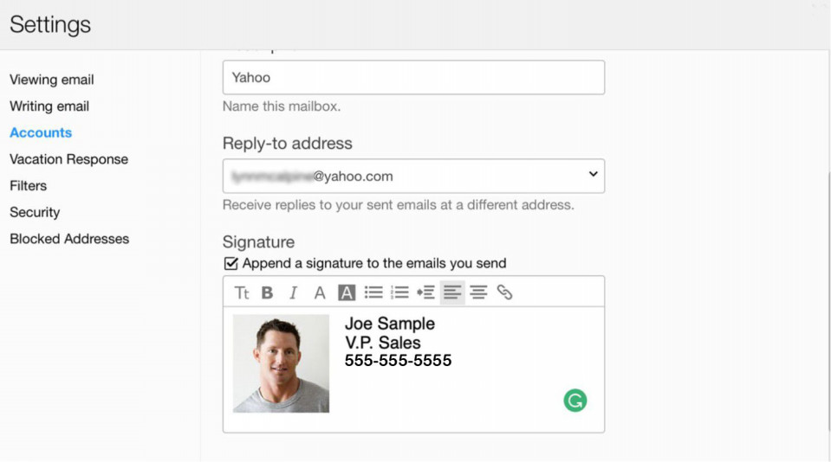Viewport: 831px width, 462px height.
Task: Select the Filters settings section
Action: coord(28,185)
